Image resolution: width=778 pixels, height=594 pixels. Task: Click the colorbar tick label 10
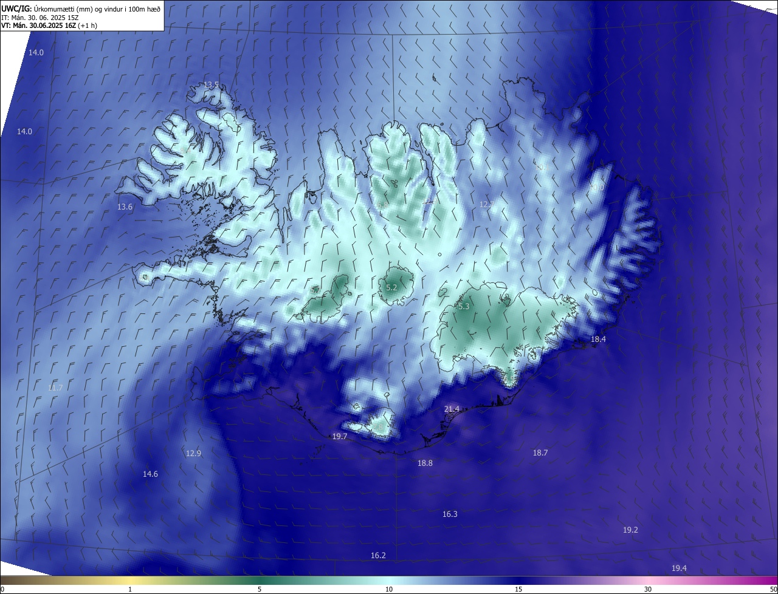pyautogui.click(x=389, y=589)
